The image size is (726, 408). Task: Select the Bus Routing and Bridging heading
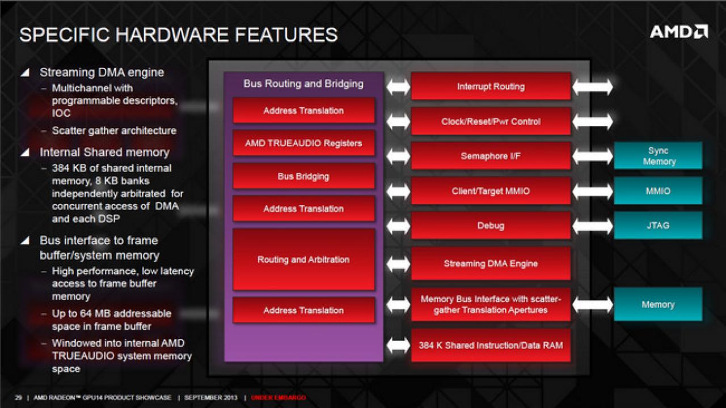tap(303, 84)
